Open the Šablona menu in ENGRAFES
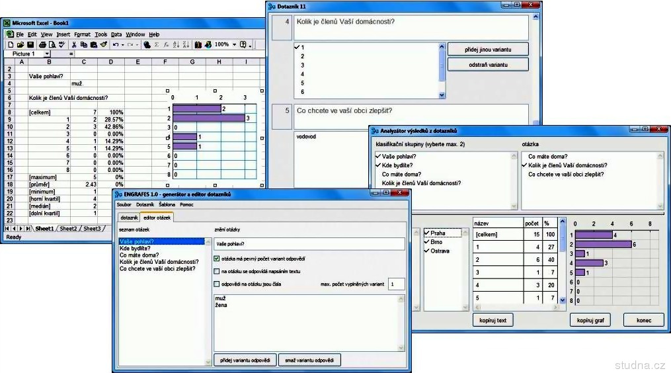The width and height of the screenshot is (671, 373). 167,205
